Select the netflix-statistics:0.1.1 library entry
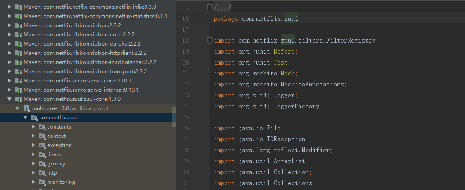This screenshot has height=190, width=465. [95, 16]
